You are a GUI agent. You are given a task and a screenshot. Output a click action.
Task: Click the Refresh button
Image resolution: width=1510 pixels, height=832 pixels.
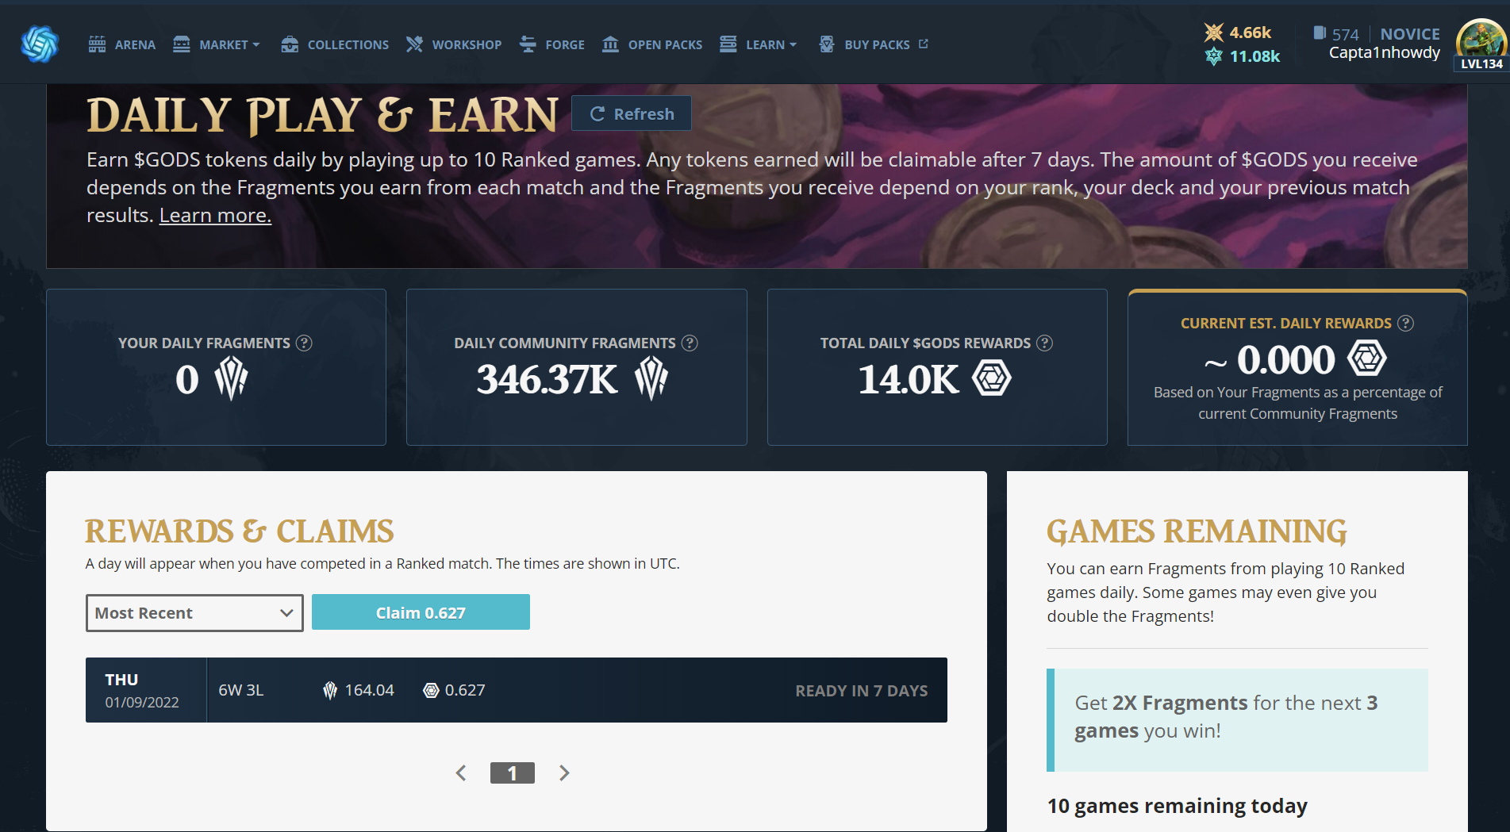click(632, 113)
